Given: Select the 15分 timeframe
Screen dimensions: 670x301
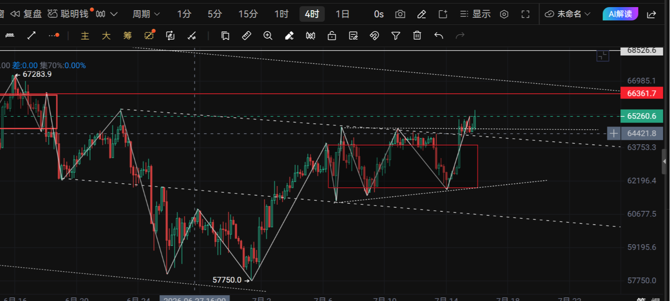Looking at the screenshot, I should (x=248, y=14).
